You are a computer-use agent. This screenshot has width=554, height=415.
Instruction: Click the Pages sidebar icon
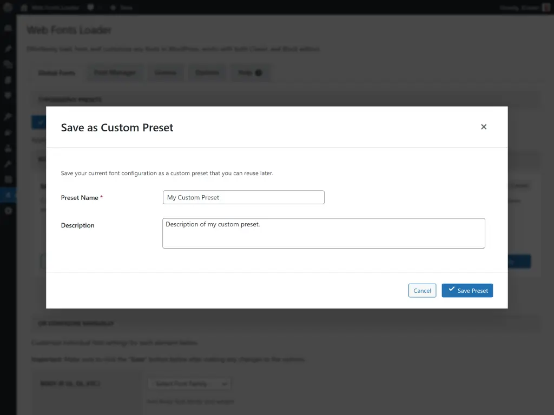pos(8,79)
